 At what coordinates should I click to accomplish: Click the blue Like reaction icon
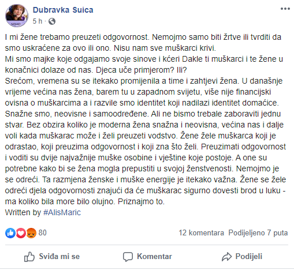[10, 233]
